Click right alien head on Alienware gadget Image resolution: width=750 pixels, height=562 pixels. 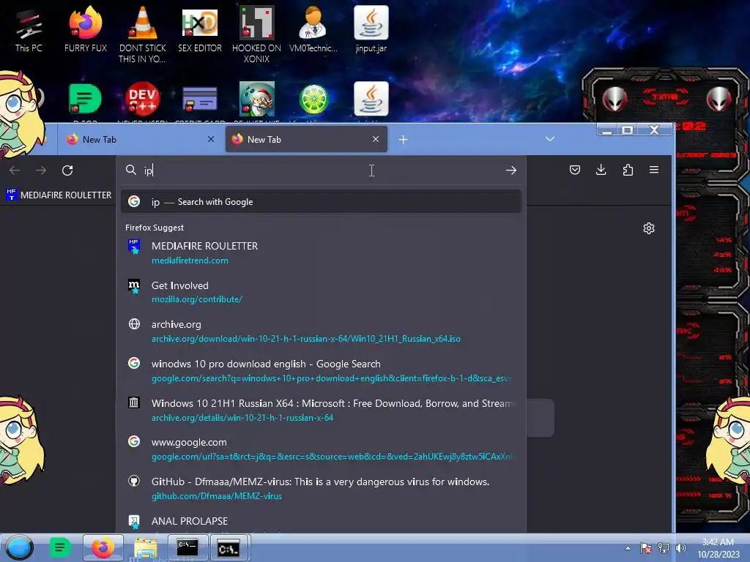click(719, 99)
